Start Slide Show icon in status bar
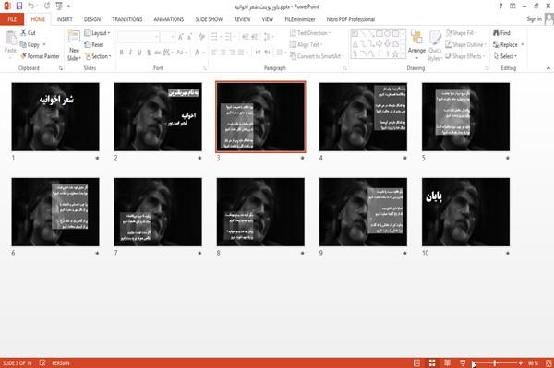The image size is (554, 368). point(463,362)
